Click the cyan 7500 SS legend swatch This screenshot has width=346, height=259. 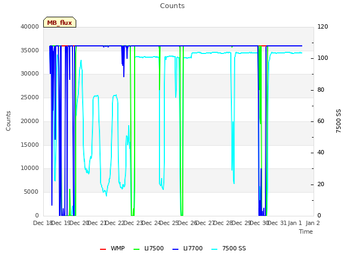tap(215, 249)
